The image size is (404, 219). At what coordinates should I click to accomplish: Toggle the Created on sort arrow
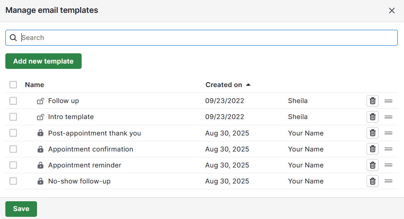tap(248, 85)
